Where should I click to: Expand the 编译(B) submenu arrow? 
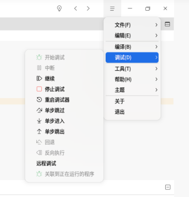[x=156, y=47]
